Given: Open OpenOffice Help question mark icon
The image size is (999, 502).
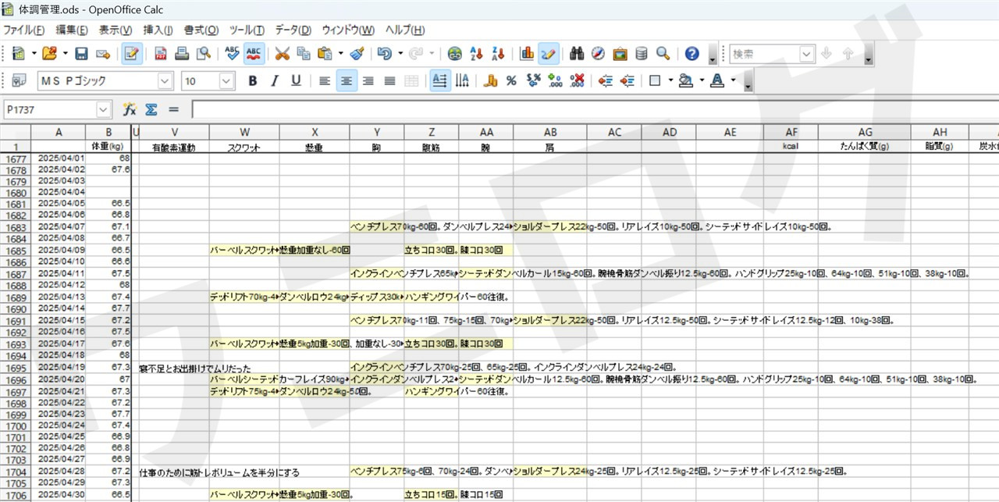Looking at the screenshot, I should point(692,54).
